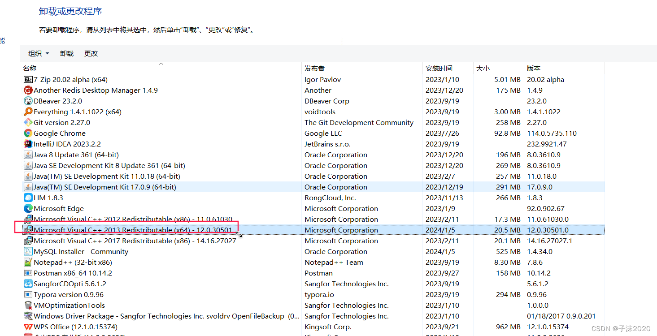Viewport: 657px width, 336px height.
Task: Click publisher Kingsoft Corp.
Action: [x=328, y=327]
